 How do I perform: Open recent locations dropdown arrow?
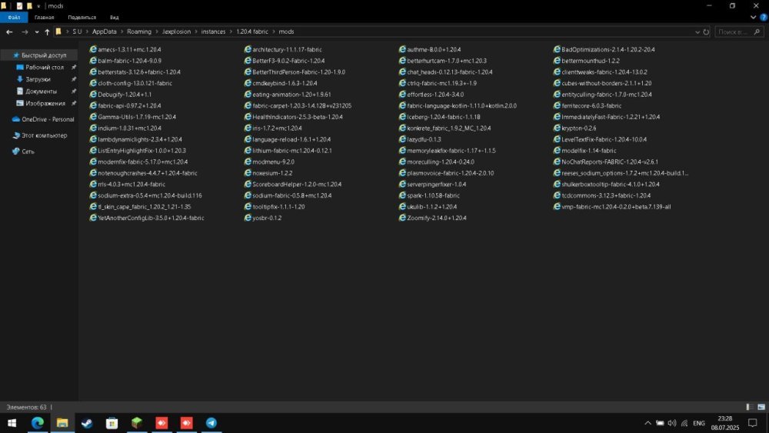37,32
